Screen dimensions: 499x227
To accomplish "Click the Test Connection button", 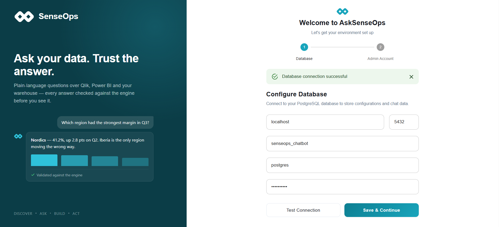I will 303,210.
